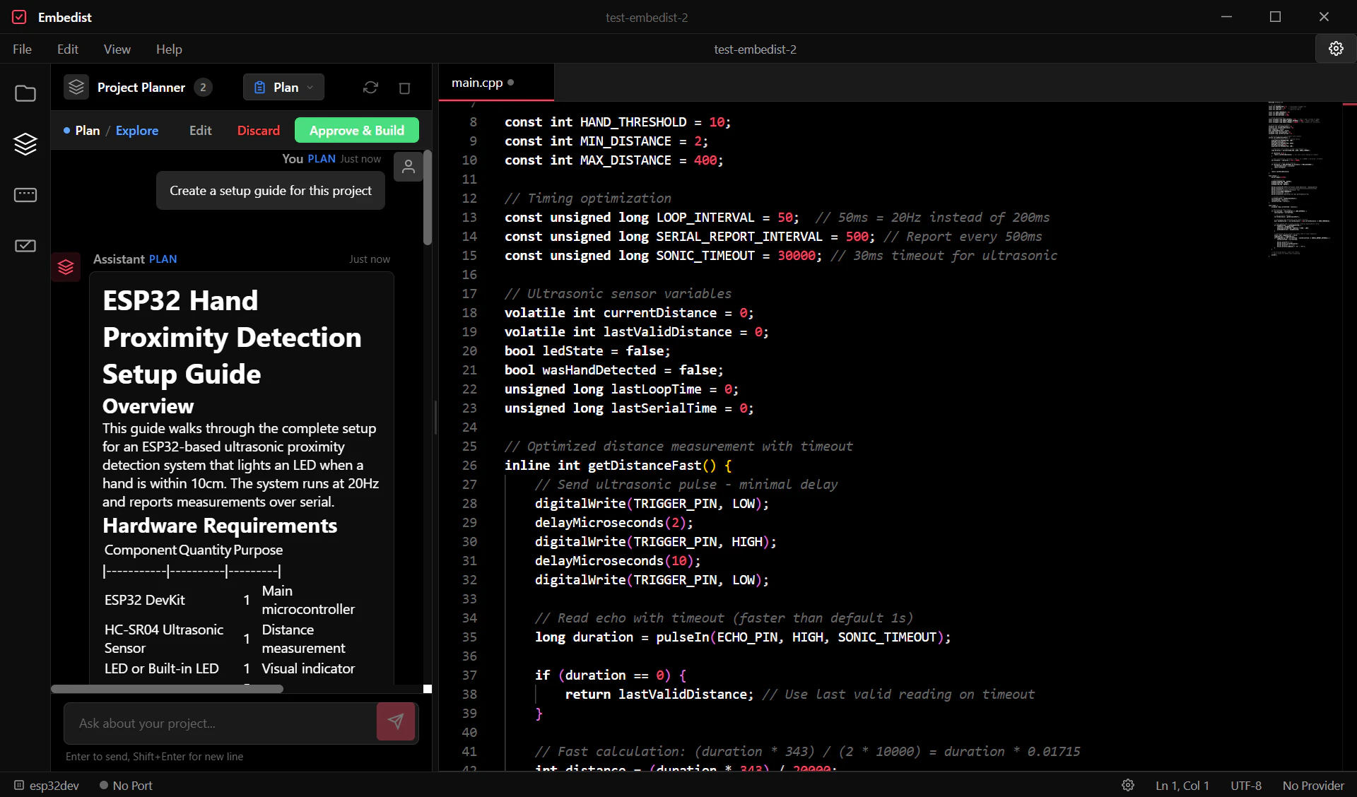Select the Plan mode tab in chat
Image resolution: width=1357 pixels, height=797 pixels.
point(87,130)
